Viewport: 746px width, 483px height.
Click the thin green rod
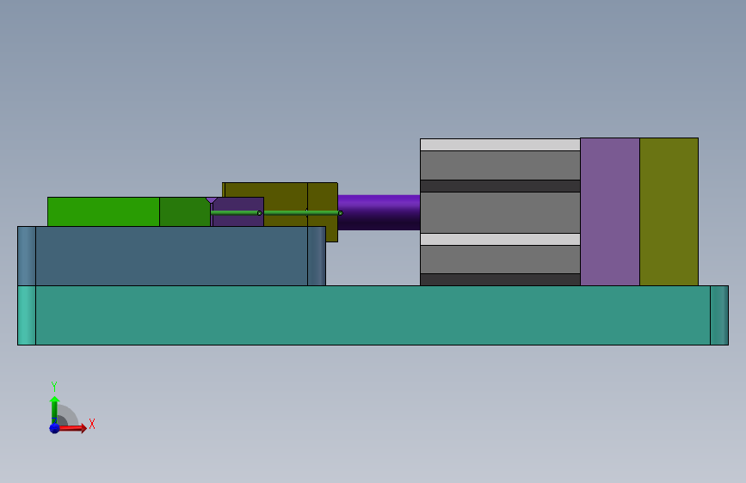coord(276,213)
